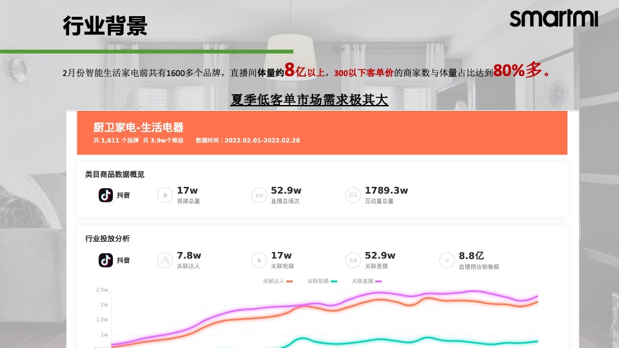Click the 行业背景 slide title
This screenshot has height=348, width=619.
(x=105, y=26)
